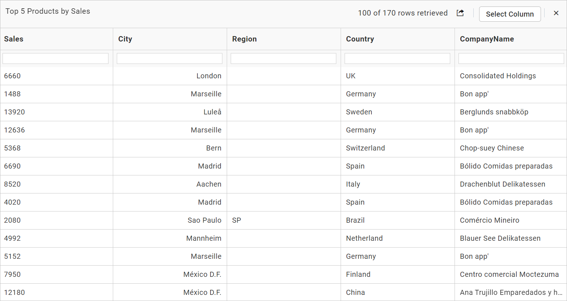Screen dimensions: 567x301
Task: Select the SP region cell
Action: (236, 220)
